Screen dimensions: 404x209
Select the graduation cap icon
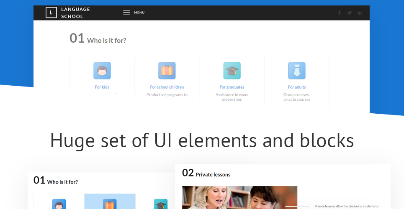[x=232, y=71]
